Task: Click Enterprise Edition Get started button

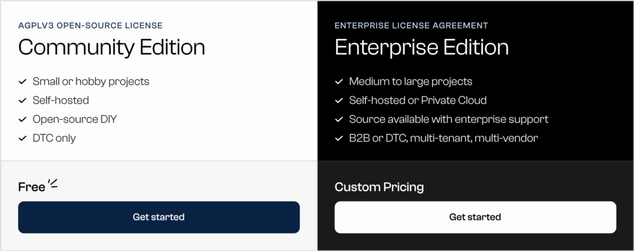Action: pos(475,217)
